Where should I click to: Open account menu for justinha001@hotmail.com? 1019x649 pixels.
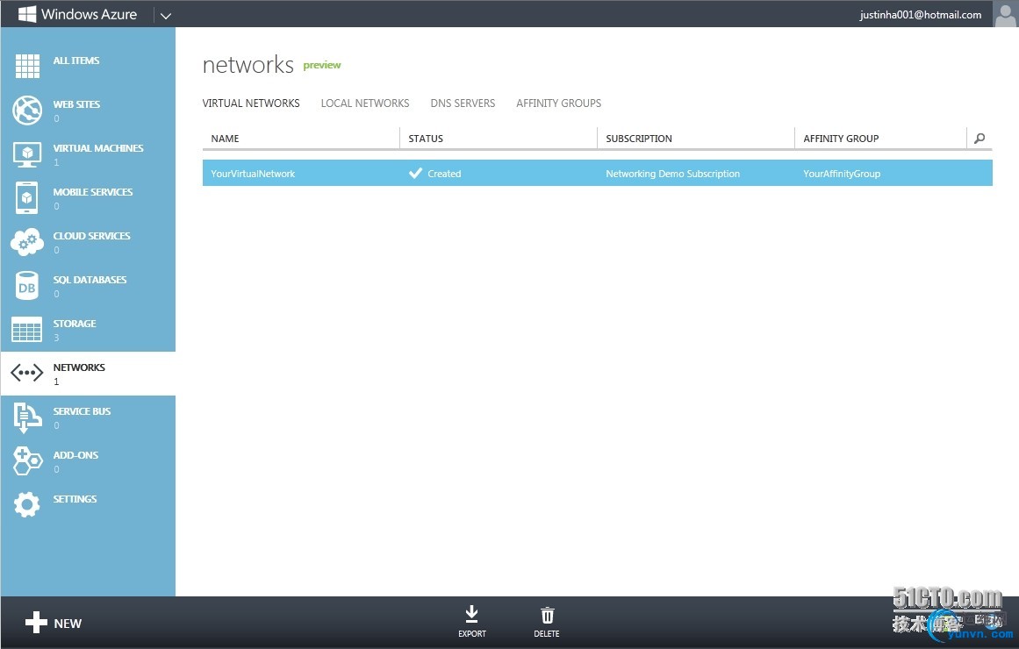click(x=920, y=15)
